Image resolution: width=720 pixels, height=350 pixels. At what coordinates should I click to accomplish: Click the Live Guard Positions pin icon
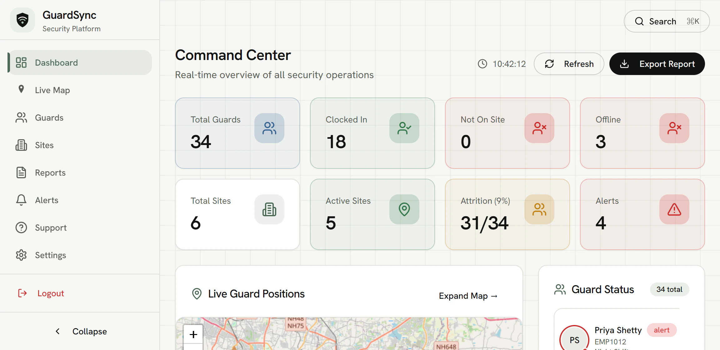click(x=197, y=294)
